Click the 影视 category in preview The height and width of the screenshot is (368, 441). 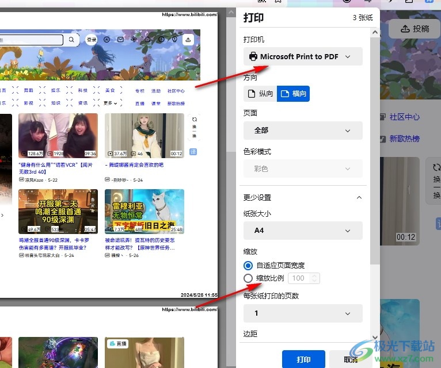28,103
